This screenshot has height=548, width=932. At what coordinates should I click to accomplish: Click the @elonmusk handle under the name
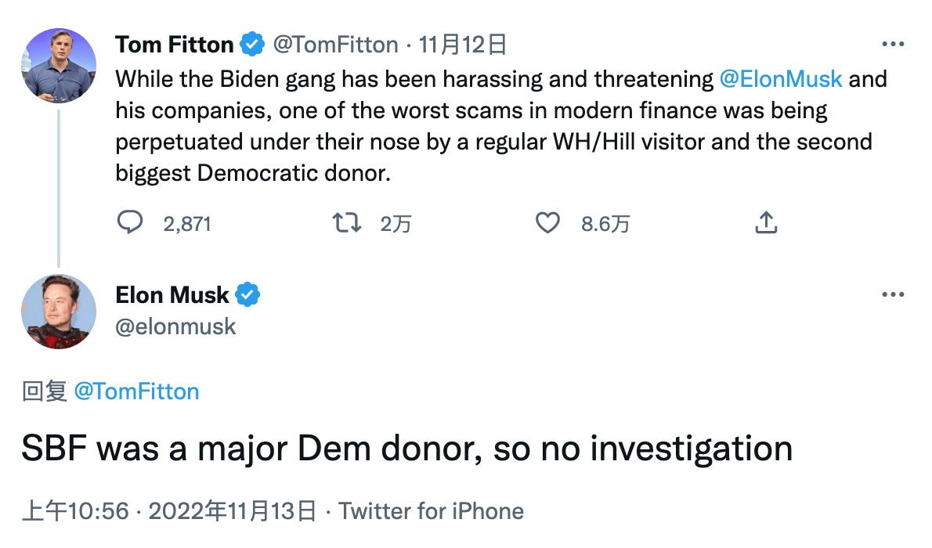click(x=175, y=326)
